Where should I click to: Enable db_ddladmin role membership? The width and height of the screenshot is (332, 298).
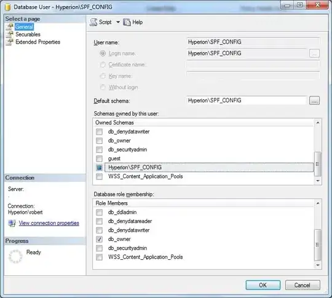coord(99,212)
